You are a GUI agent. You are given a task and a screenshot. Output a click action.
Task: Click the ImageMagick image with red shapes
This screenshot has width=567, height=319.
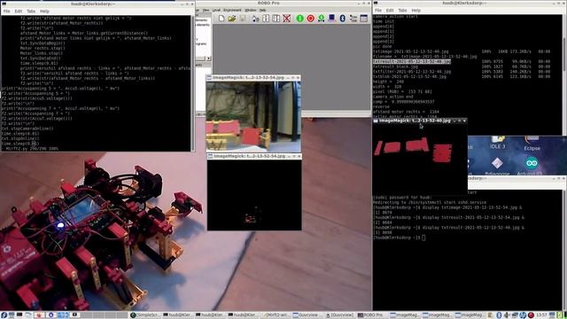tap(419, 159)
